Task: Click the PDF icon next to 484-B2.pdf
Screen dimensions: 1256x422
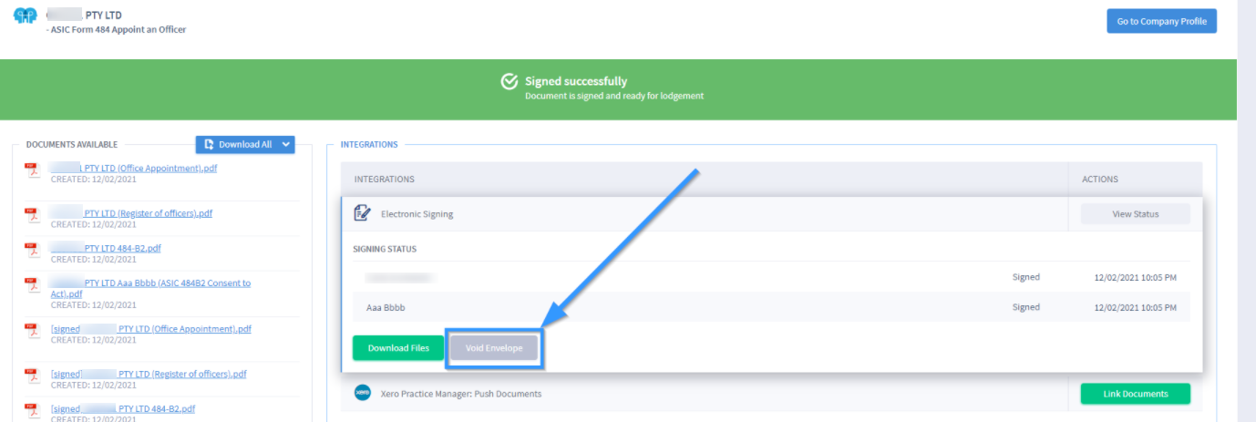Action: [32, 250]
